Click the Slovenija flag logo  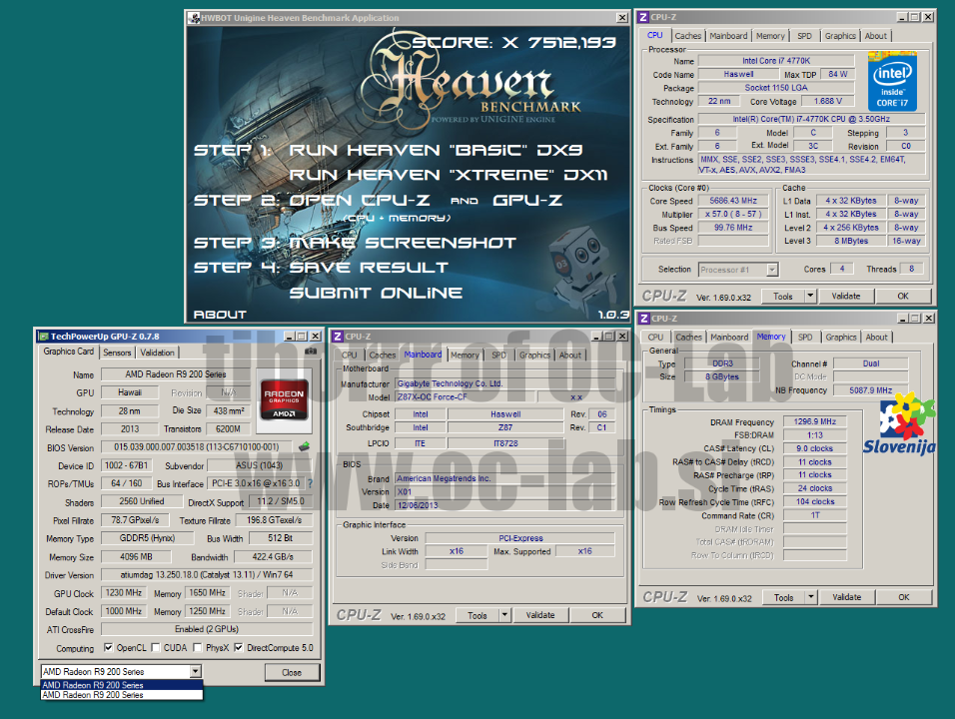click(899, 423)
